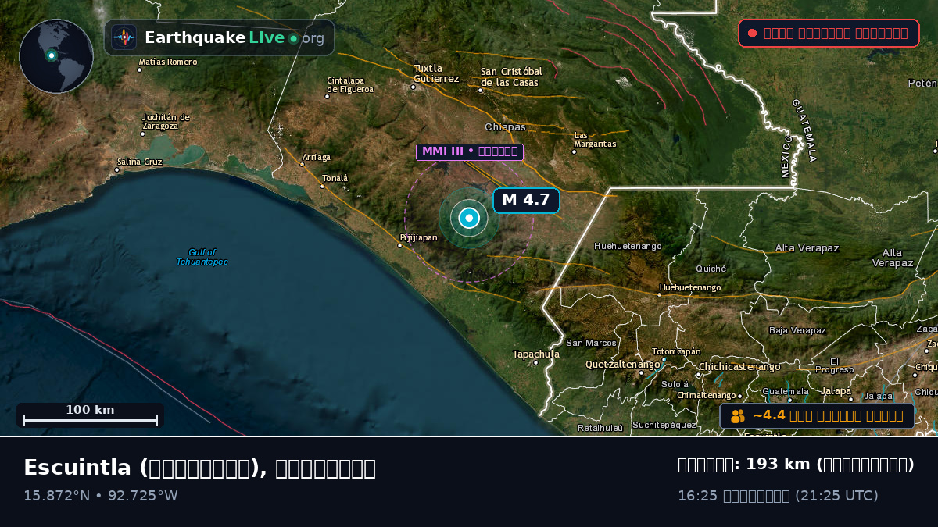
Task: Click the red dot in the alert badge
Action: (752, 33)
